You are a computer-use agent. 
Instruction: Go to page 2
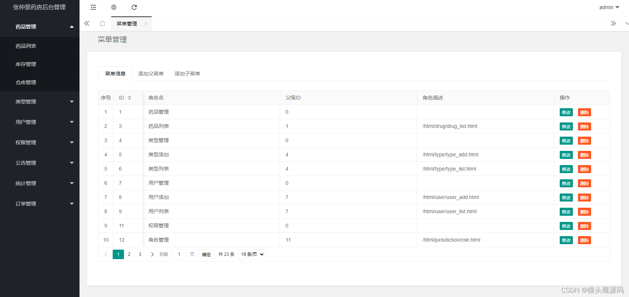pos(129,254)
